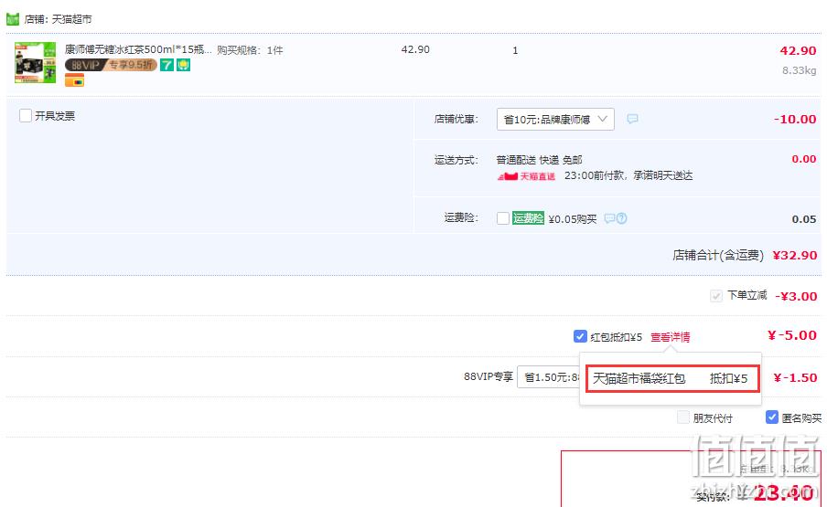Click the -10.00 store discount amount
This screenshot has height=507, width=827.
(795, 120)
